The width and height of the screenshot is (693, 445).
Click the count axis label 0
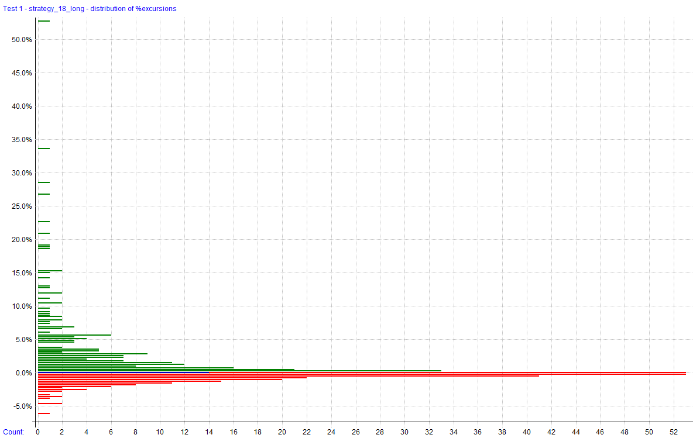pyautogui.click(x=37, y=432)
